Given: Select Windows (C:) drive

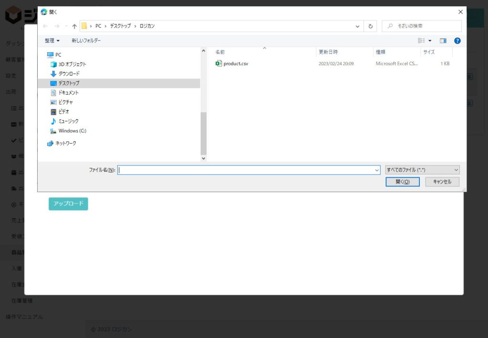Looking at the screenshot, I should [72, 131].
